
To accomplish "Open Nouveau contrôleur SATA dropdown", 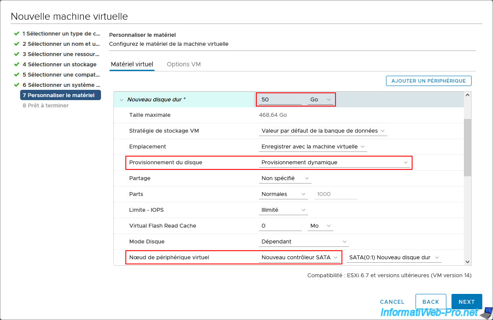I will (x=300, y=258).
